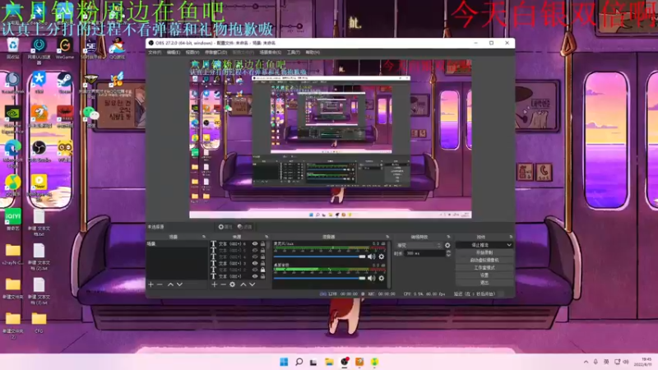Add a new source with the plus icon
658x370 pixels.
click(215, 284)
